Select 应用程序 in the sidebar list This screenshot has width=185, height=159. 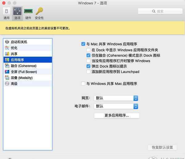28,60
